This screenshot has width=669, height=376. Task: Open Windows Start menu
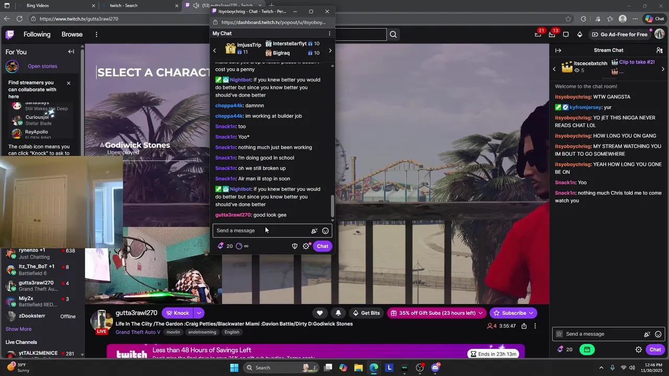(234, 368)
